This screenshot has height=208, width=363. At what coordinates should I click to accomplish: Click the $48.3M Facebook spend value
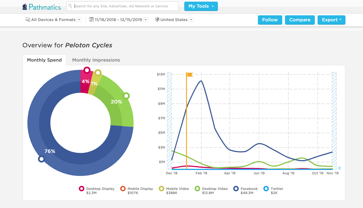[x=247, y=193]
